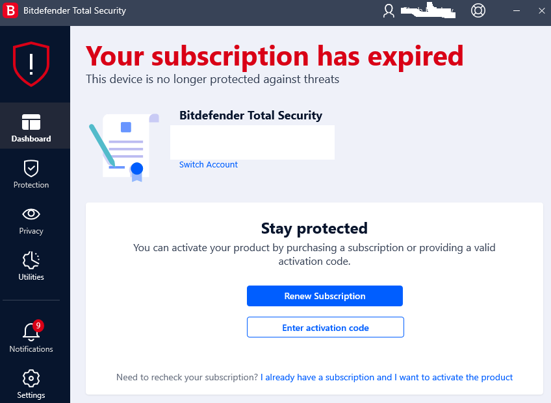The width and height of the screenshot is (551, 403).
Task: Click the Bitdefender Total Security product title
Action: 251,116
